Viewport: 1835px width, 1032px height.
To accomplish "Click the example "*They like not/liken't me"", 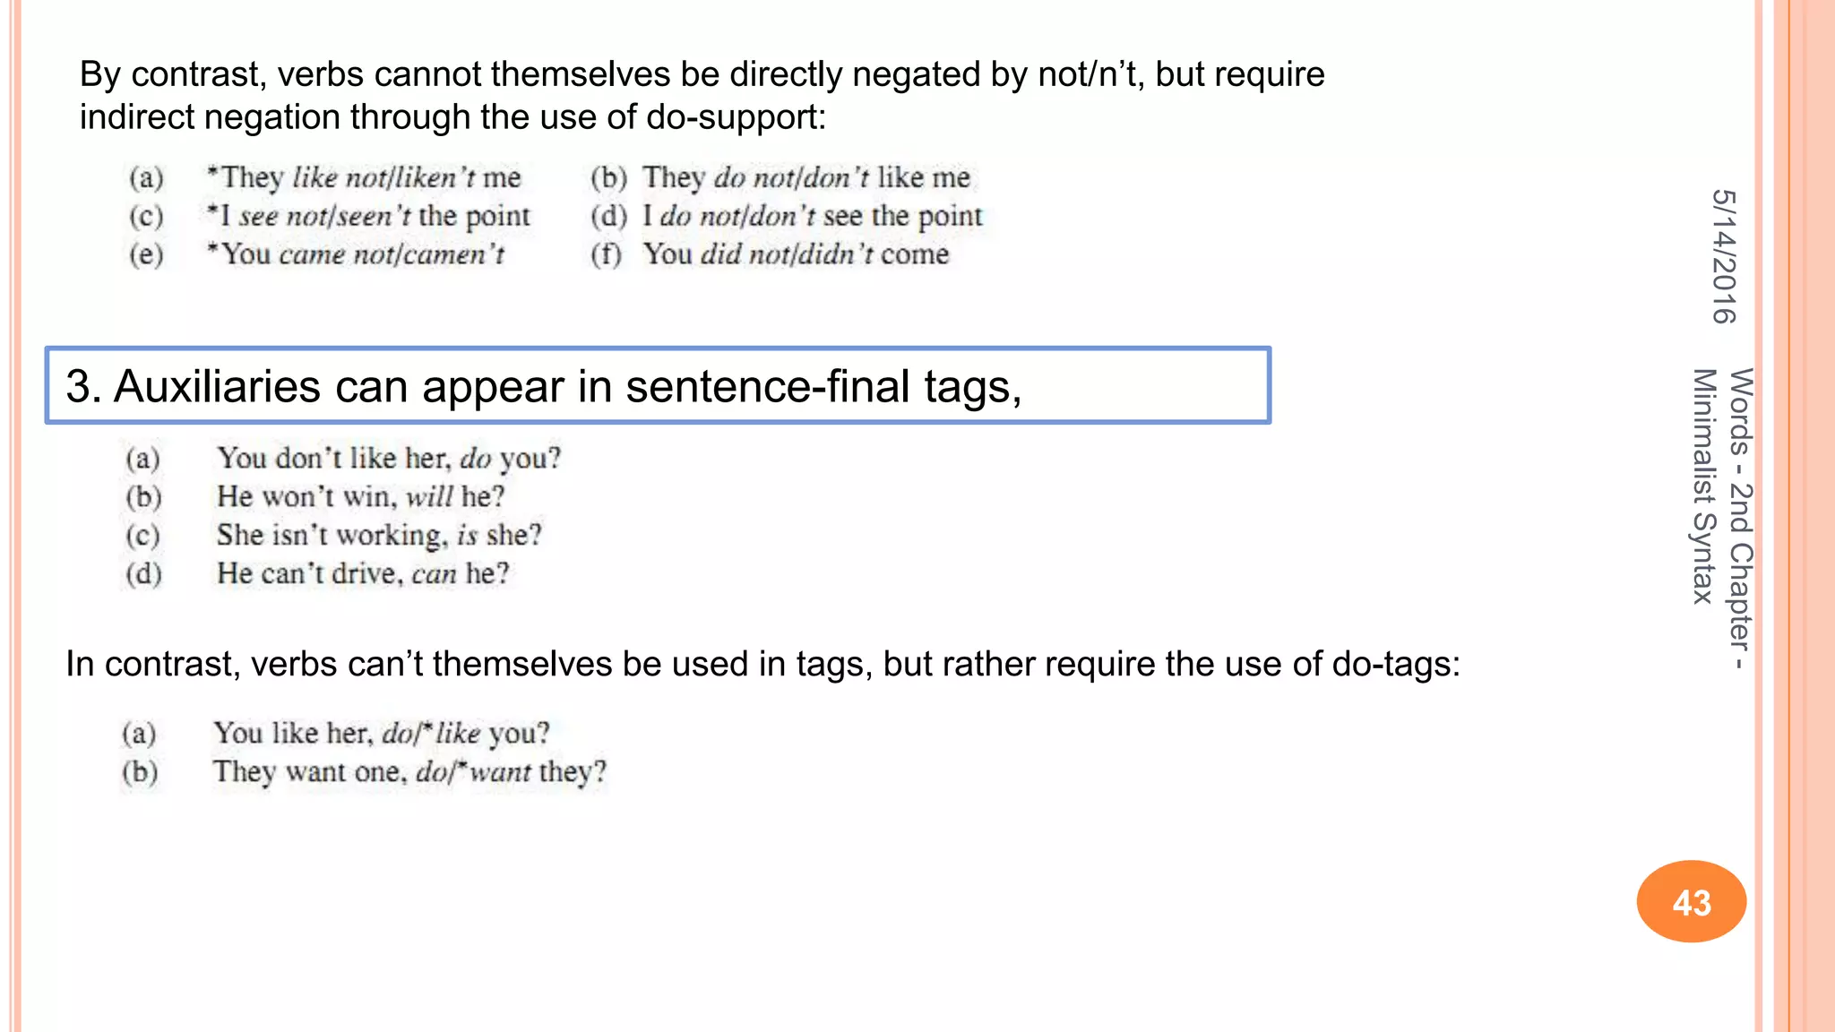I will (364, 177).
